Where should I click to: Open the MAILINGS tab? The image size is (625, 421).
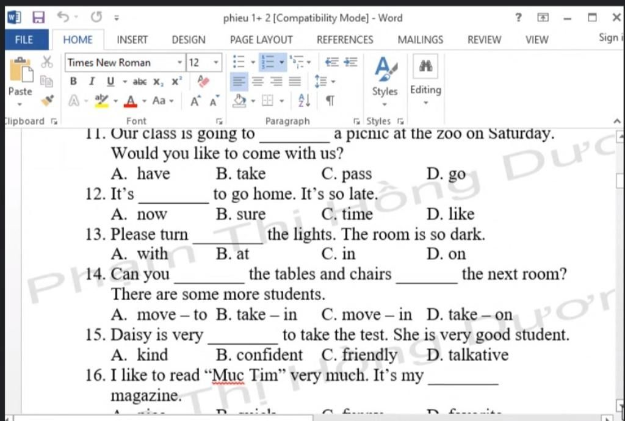[x=420, y=40]
